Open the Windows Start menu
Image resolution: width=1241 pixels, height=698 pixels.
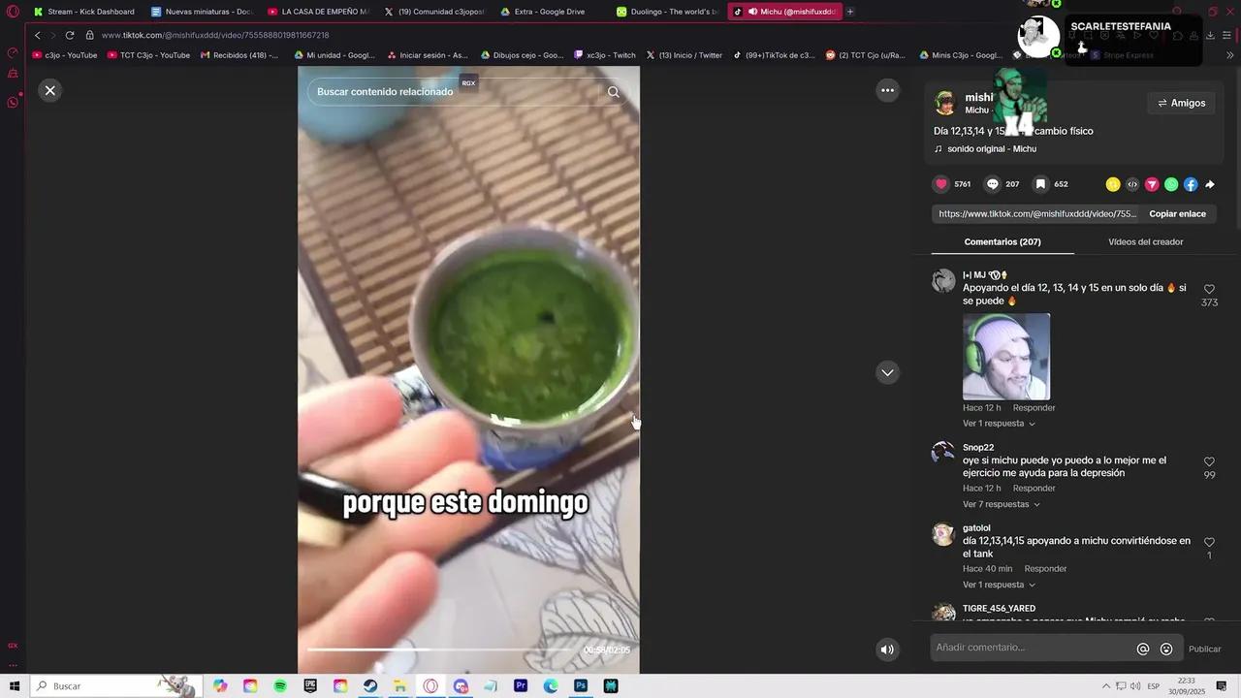[14, 686]
